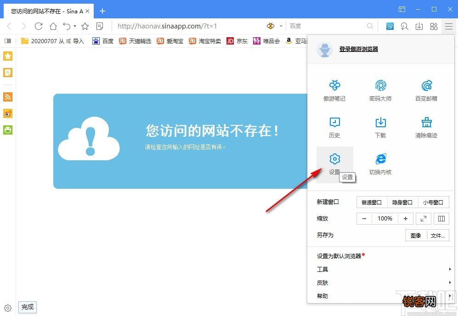Image resolution: width=458 pixels, height=316 pixels.
Task: Click the address bar URL field
Action: pyautogui.click(x=189, y=26)
